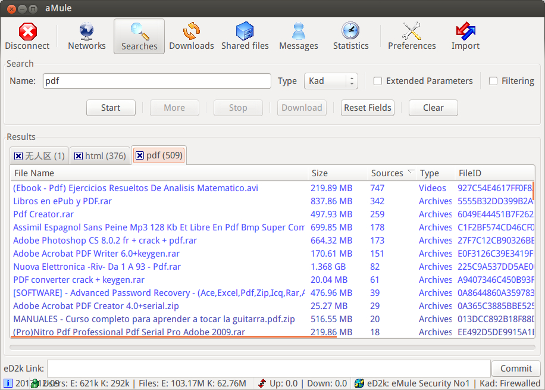Viewport: 545px width, 390px height.
Task: Open the Messages view
Action: [x=299, y=36]
